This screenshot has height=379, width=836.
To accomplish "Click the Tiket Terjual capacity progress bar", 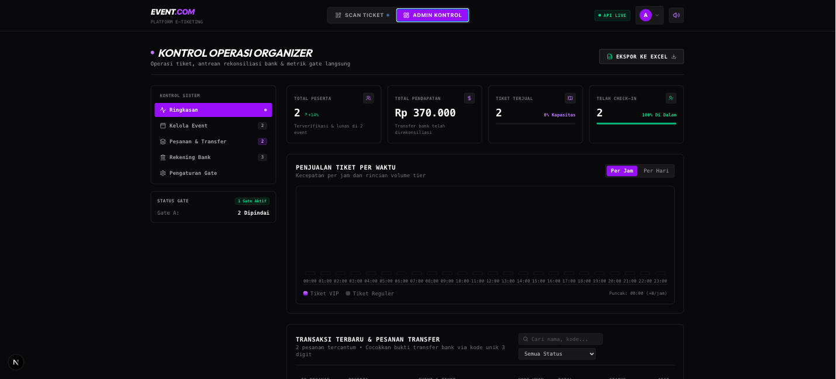I will point(536,123).
